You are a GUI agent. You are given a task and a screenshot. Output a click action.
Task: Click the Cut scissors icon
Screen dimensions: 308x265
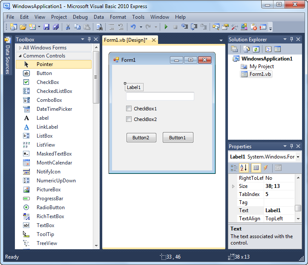pyautogui.click(x=68, y=27)
